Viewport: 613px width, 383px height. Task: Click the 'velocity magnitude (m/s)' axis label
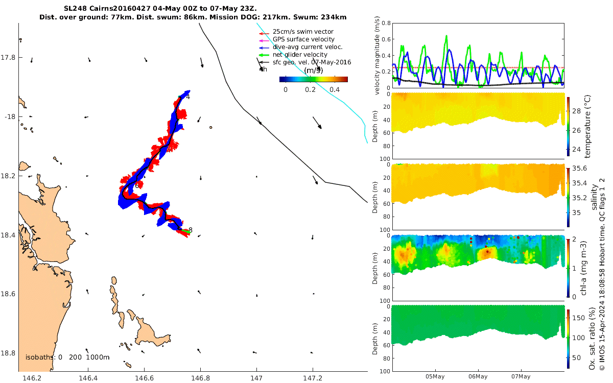[378, 56]
